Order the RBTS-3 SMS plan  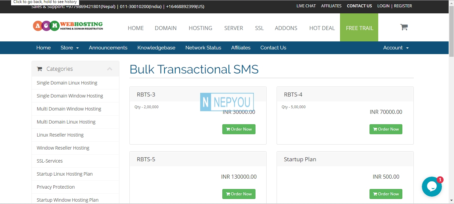[x=239, y=129]
